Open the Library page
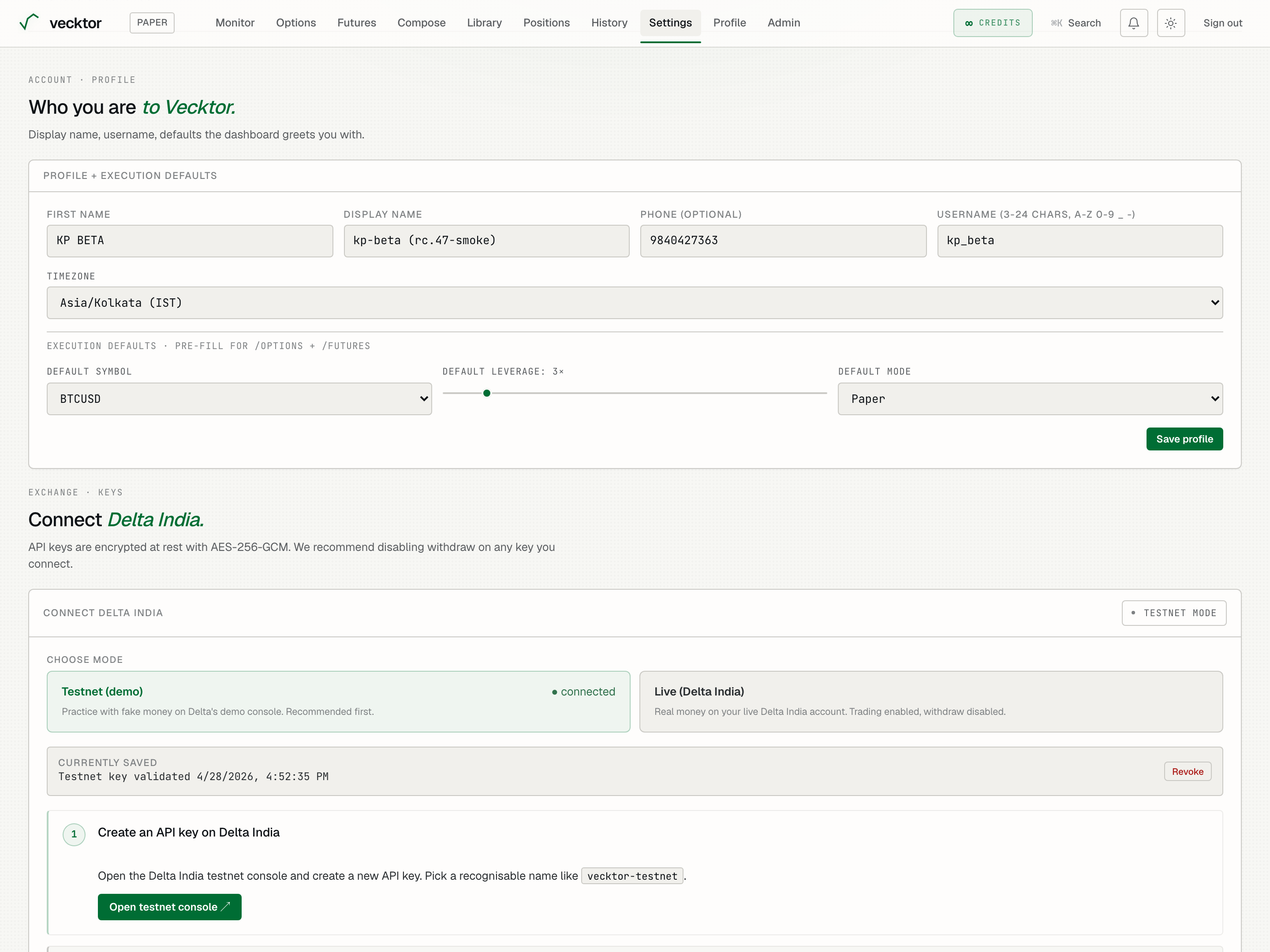 pos(484,23)
